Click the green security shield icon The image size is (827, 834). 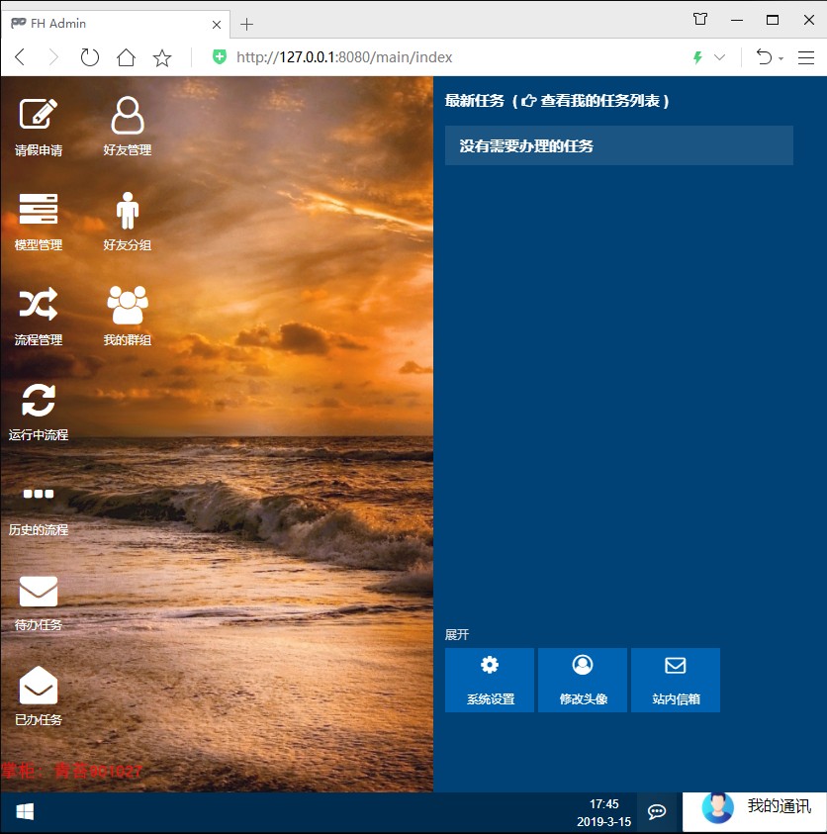point(220,56)
